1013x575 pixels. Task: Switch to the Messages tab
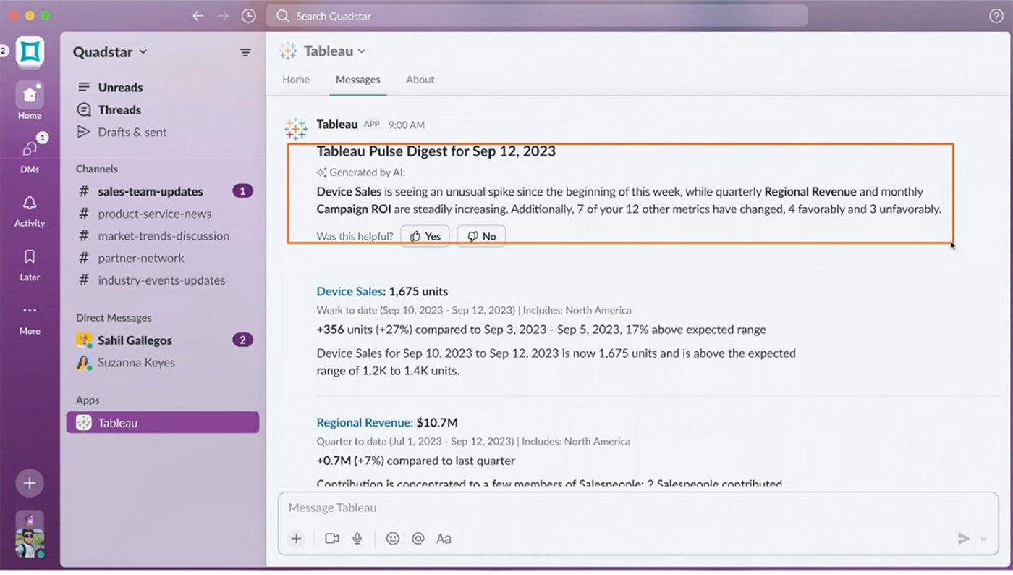pyautogui.click(x=358, y=80)
